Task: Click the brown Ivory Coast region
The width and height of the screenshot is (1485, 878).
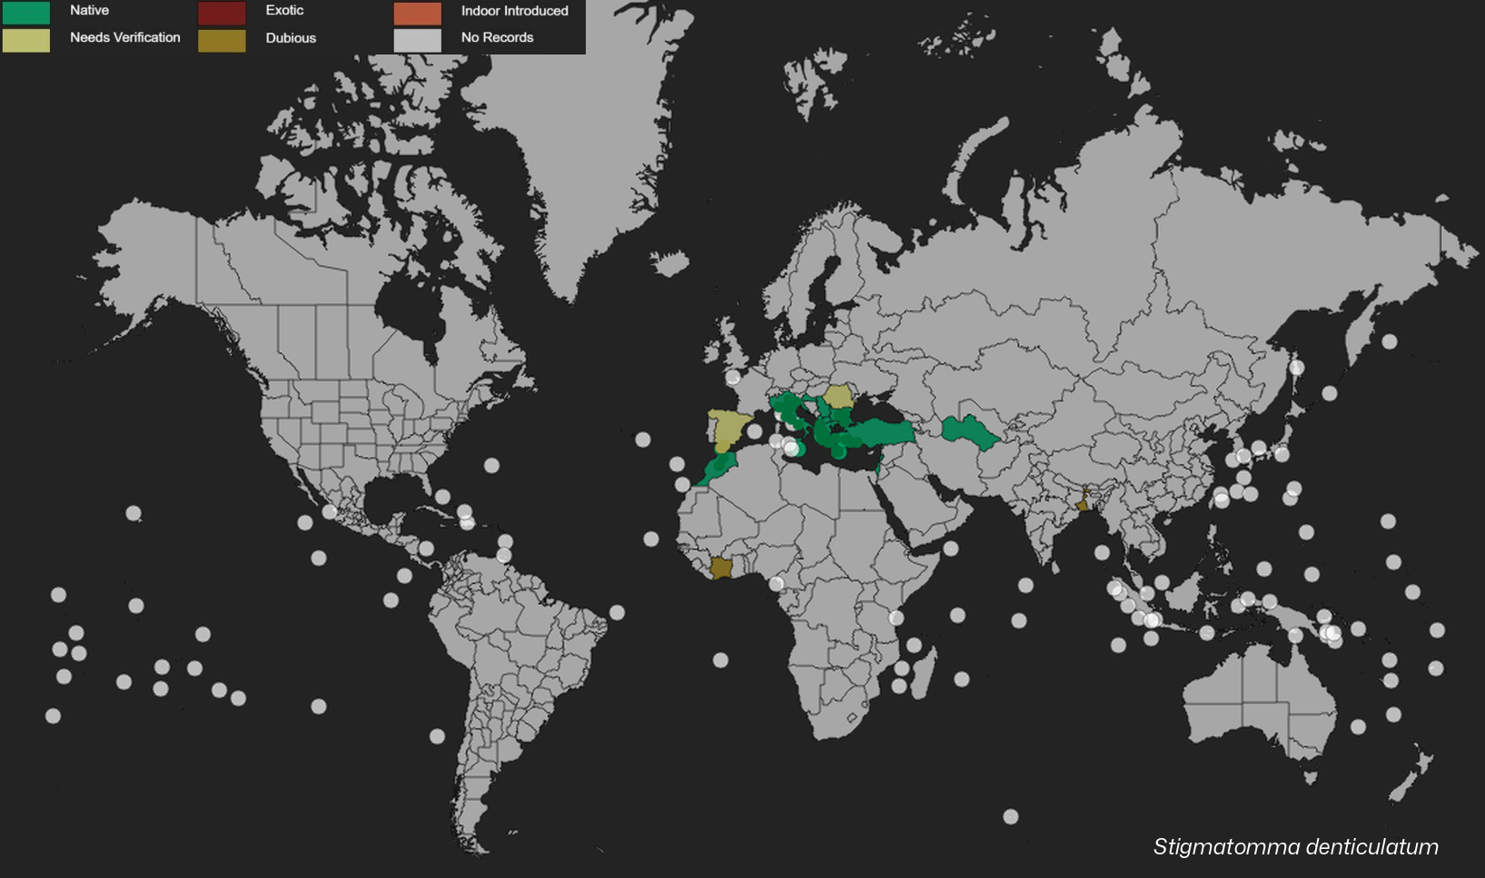Action: [720, 568]
